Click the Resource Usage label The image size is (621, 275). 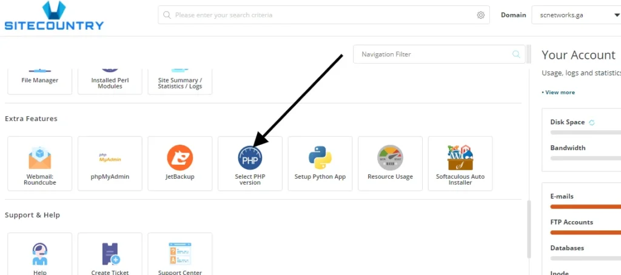tap(390, 177)
